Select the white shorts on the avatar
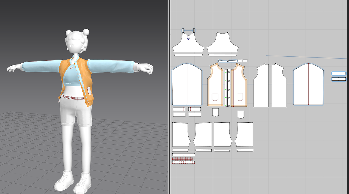Viewport: 349px width, 194px height. tap(76, 112)
